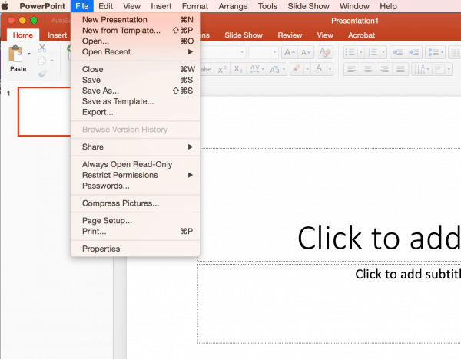Image resolution: width=461 pixels, height=359 pixels.
Task: Open the numbering style dropdown arrow
Action: (383, 52)
